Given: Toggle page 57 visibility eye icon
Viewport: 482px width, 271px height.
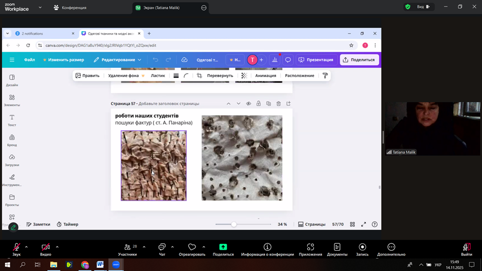Looking at the screenshot, I should (248, 104).
